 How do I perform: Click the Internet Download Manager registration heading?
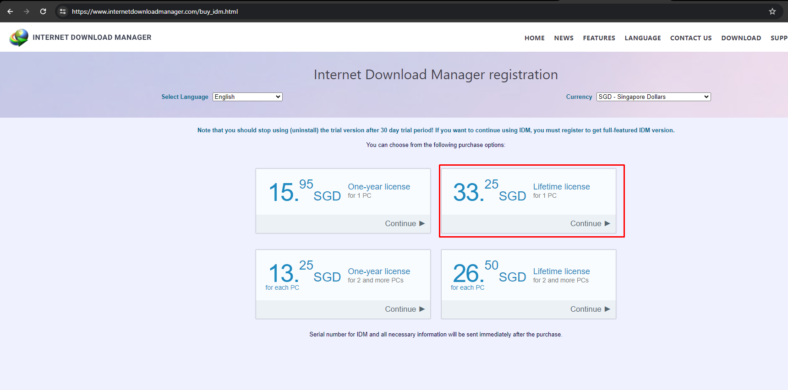[436, 75]
